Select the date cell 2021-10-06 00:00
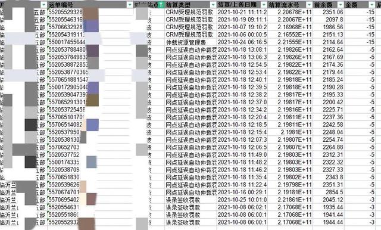 [x=242, y=35]
